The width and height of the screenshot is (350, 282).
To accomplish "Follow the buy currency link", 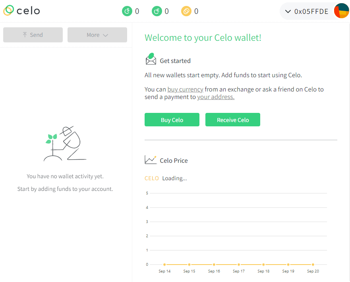I will pyautogui.click(x=185, y=90).
